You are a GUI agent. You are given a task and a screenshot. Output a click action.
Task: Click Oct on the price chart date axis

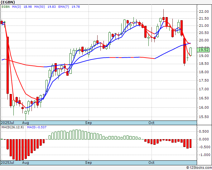point(152,123)
